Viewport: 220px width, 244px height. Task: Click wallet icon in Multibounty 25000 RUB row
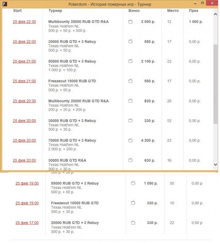point(130,22)
